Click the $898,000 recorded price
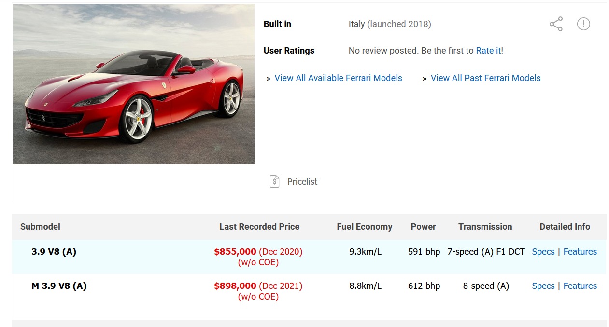The width and height of the screenshot is (609, 327). tap(235, 286)
